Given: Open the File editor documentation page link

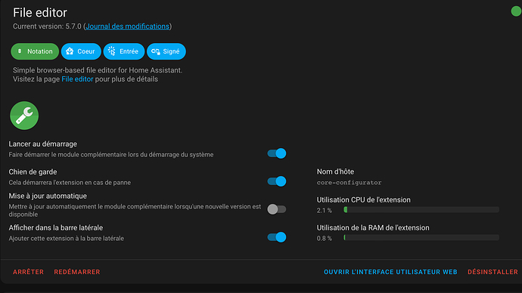Looking at the screenshot, I should [x=77, y=79].
